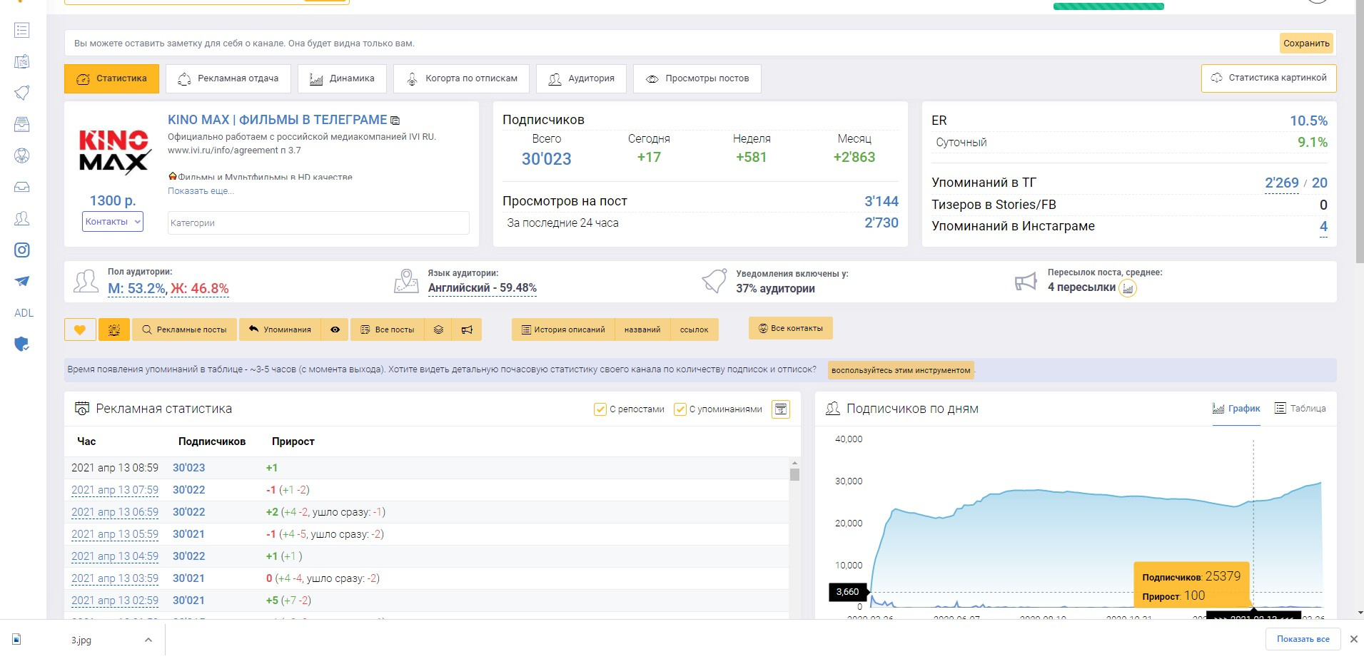
Task: Click the heart favorite icon button
Action: click(x=80, y=329)
